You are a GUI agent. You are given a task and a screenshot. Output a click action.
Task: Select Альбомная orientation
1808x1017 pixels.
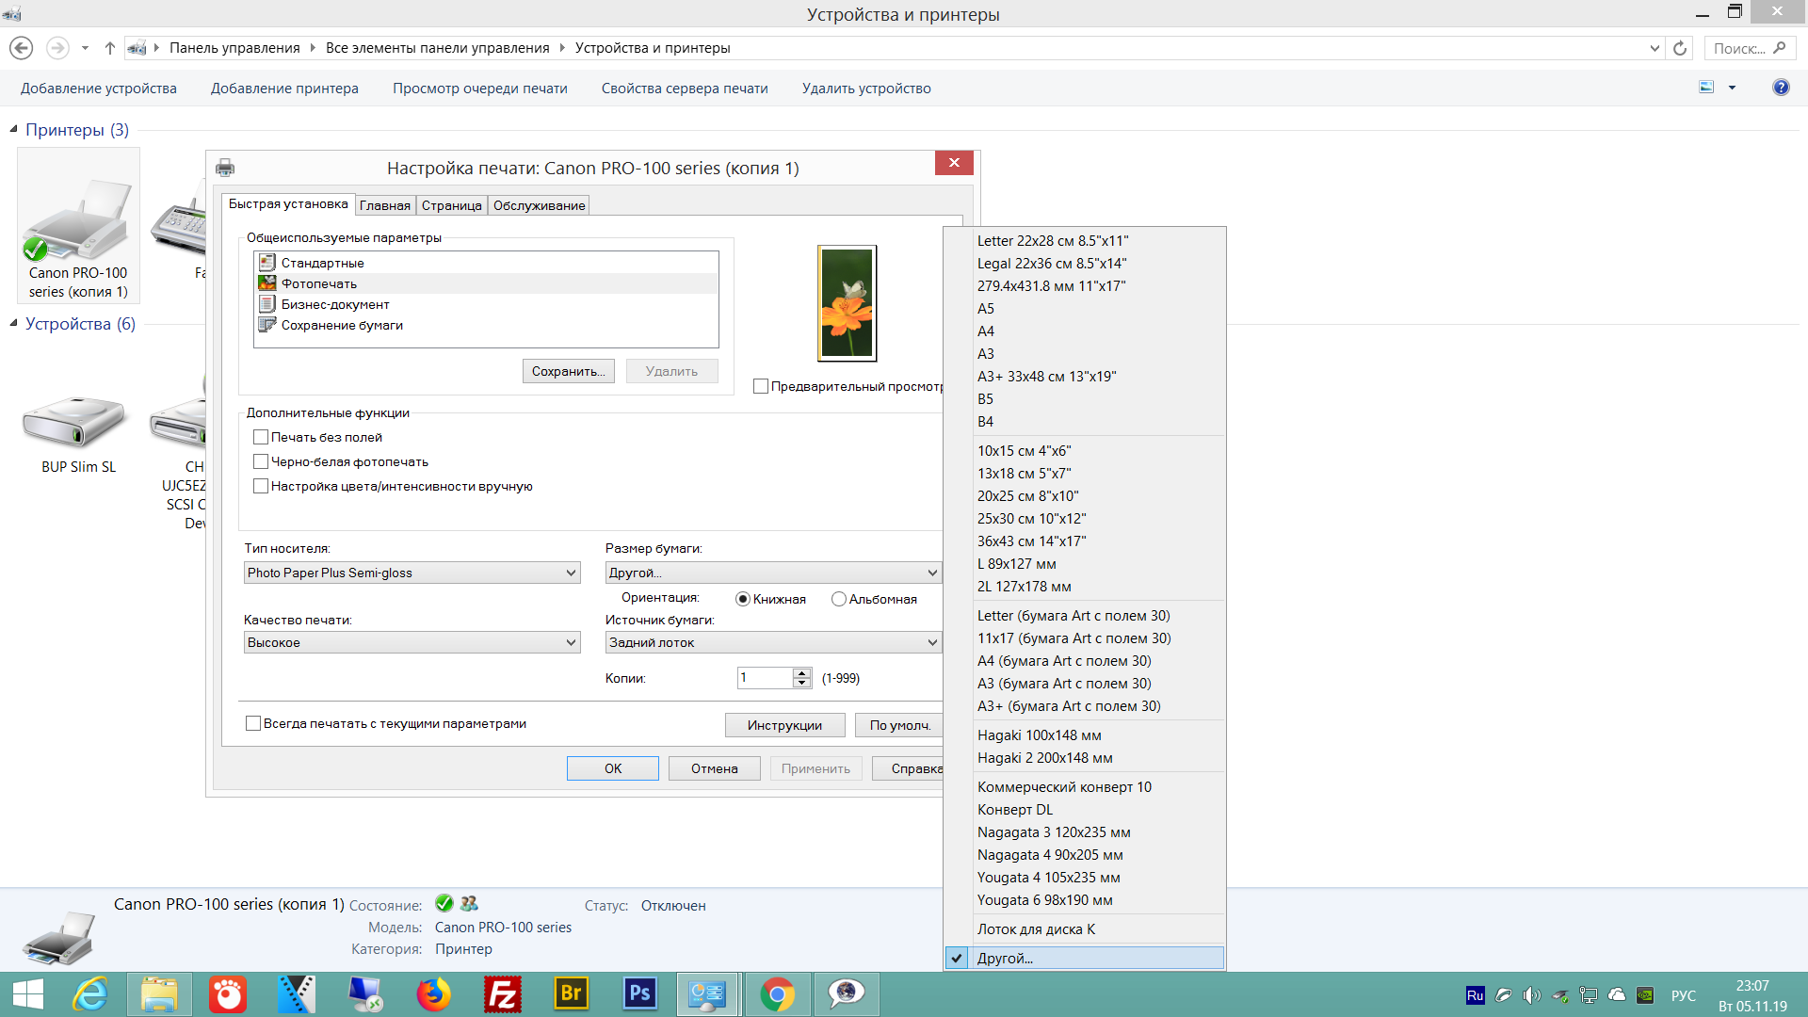839,599
